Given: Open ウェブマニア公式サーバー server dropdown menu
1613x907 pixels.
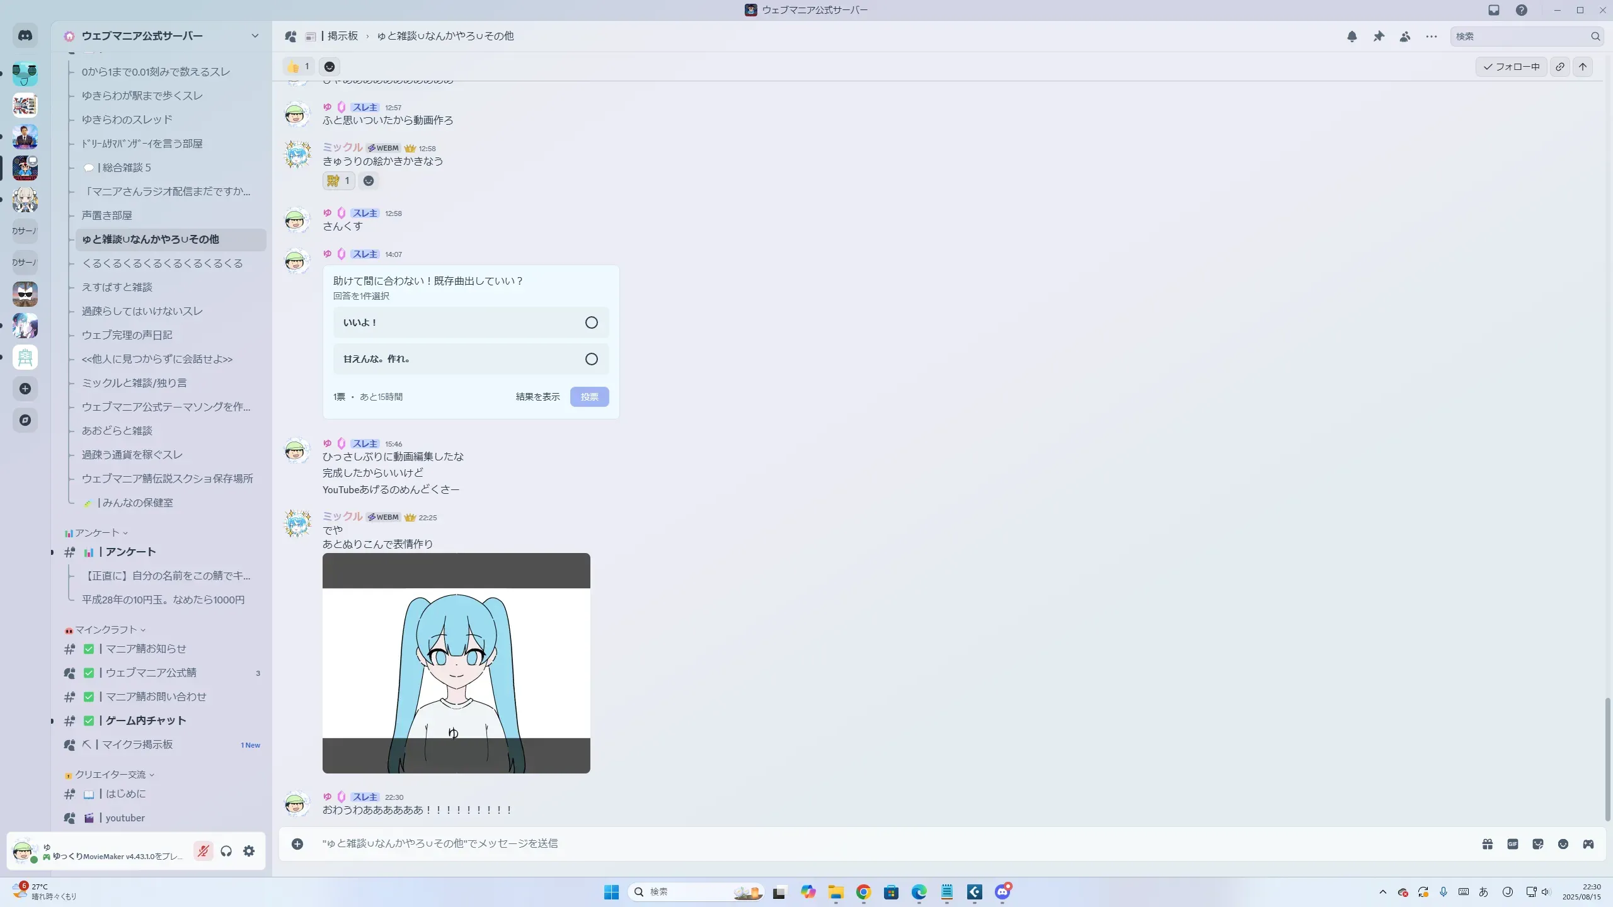Looking at the screenshot, I should pyautogui.click(x=255, y=36).
